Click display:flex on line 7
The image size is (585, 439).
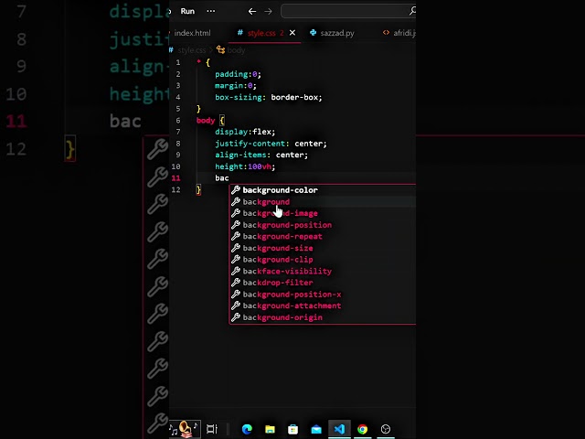(x=245, y=132)
